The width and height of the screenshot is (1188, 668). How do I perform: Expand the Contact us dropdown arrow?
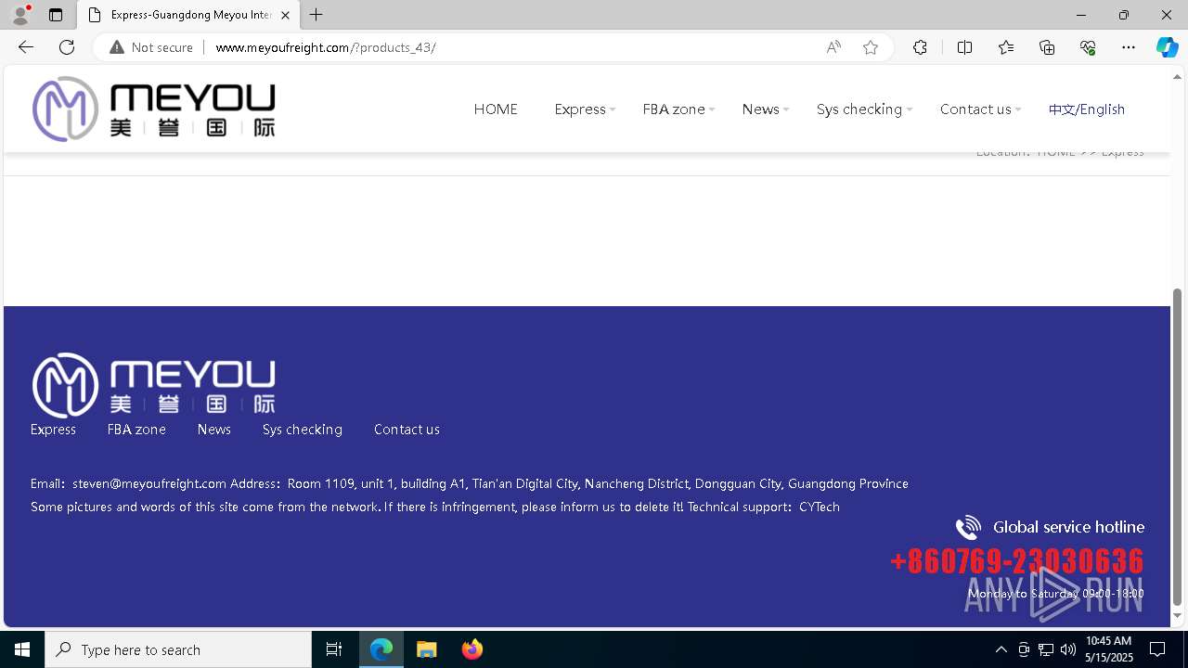(x=1018, y=109)
